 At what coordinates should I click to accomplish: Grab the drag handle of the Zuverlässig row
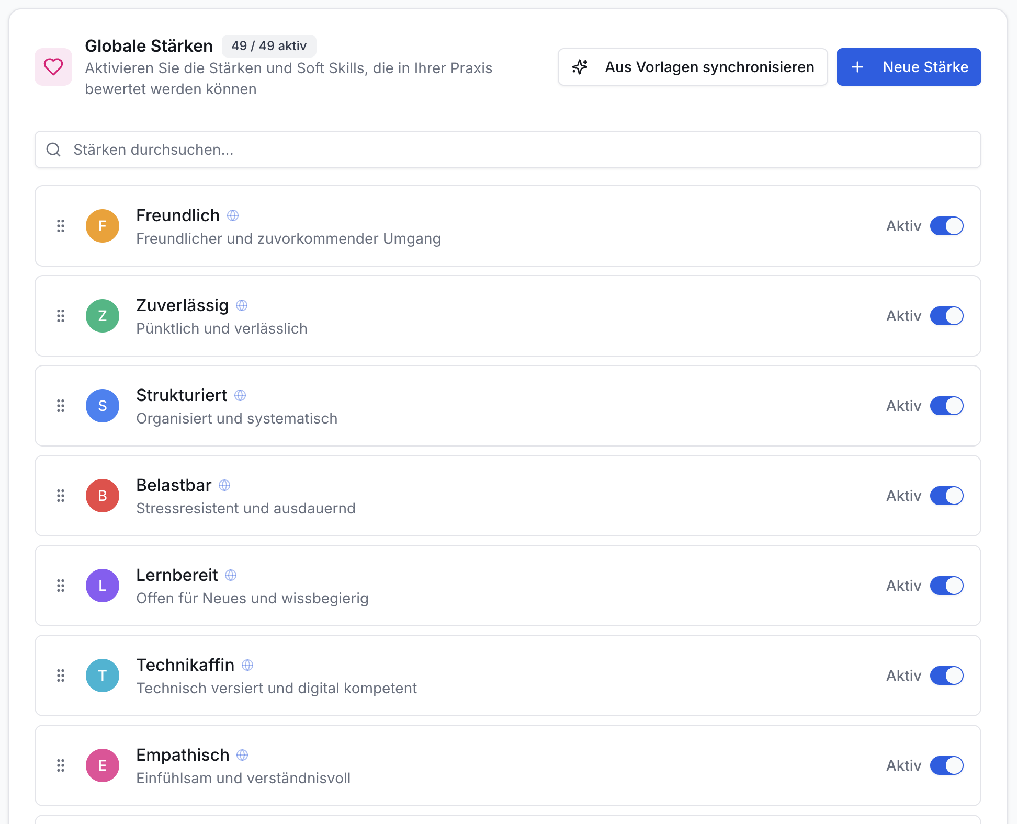(x=61, y=316)
